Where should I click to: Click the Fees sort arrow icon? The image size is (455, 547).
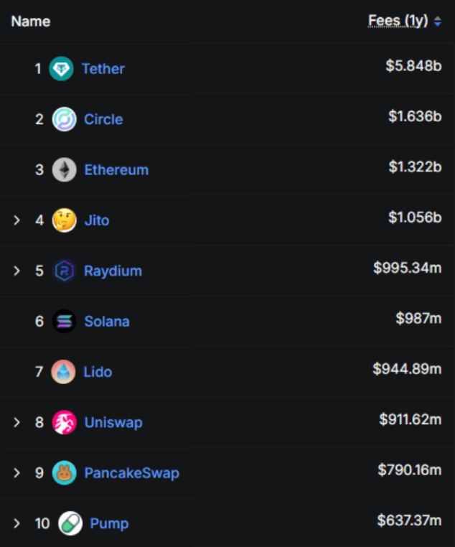coord(438,22)
